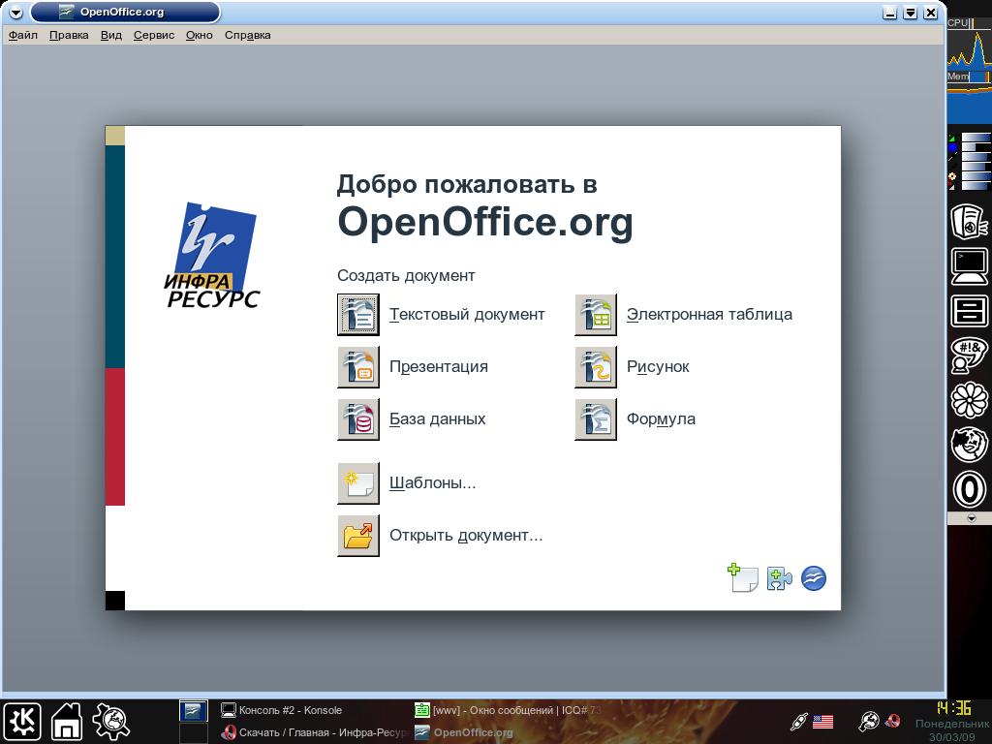Viewport: 992px width, 744px height.
Task: Open the Файл menu
Action: tap(23, 35)
